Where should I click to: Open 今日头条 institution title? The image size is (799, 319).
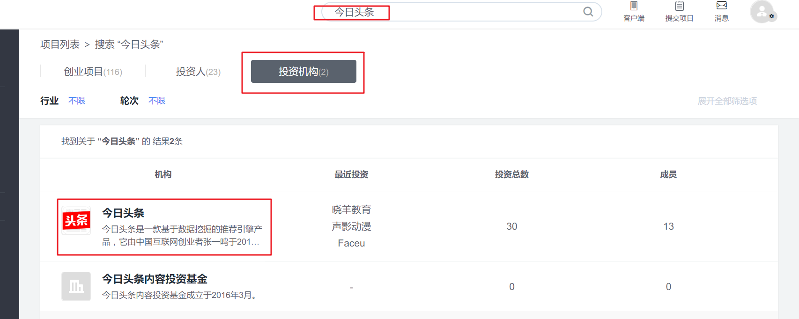123,213
